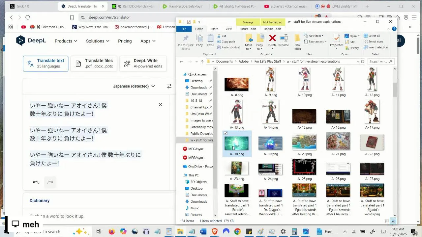Click the file list vertical scrollbar
This screenshot has width=422, height=237.
pyautogui.click(x=395, y=90)
